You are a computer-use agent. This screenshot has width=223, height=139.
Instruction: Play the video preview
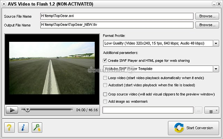[12, 110]
